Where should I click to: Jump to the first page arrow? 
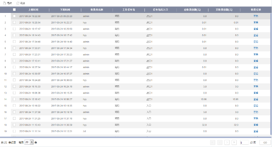point(213,142)
